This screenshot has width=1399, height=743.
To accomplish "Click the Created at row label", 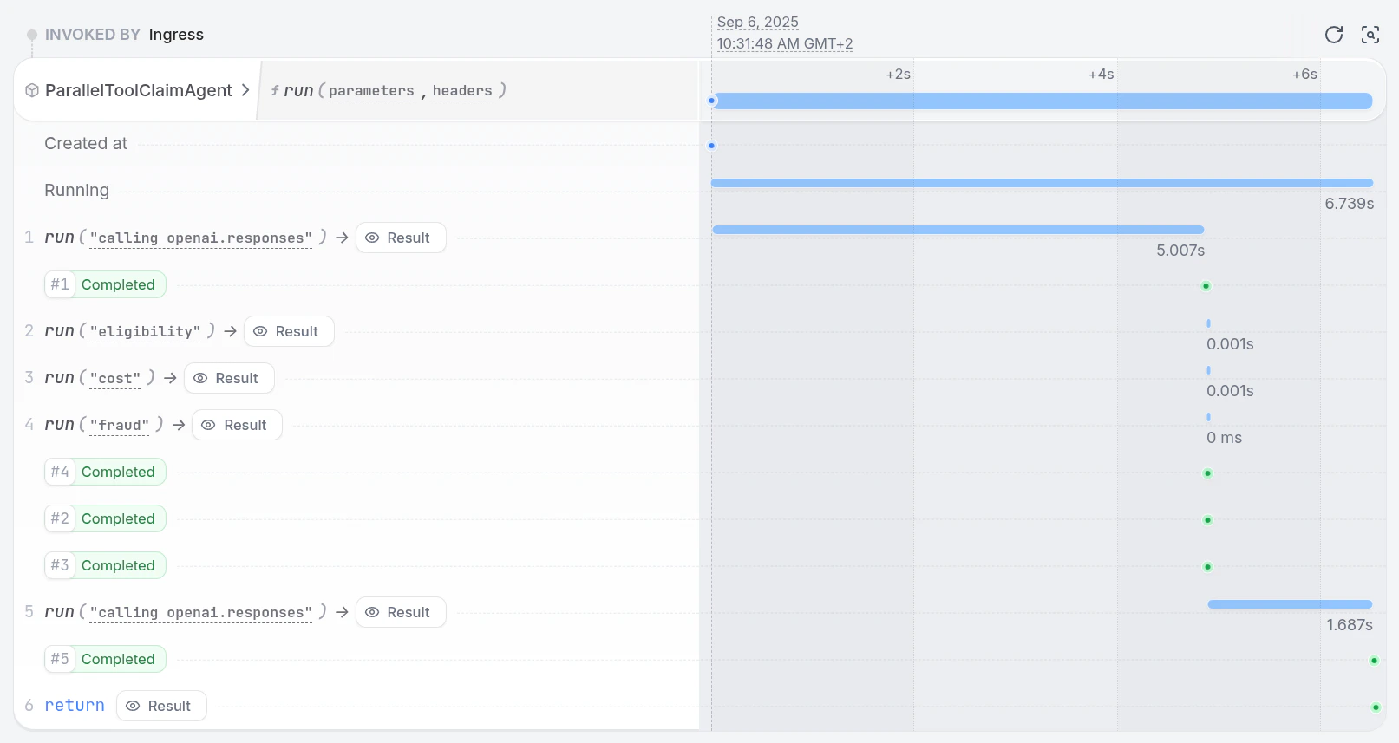I will (86, 144).
